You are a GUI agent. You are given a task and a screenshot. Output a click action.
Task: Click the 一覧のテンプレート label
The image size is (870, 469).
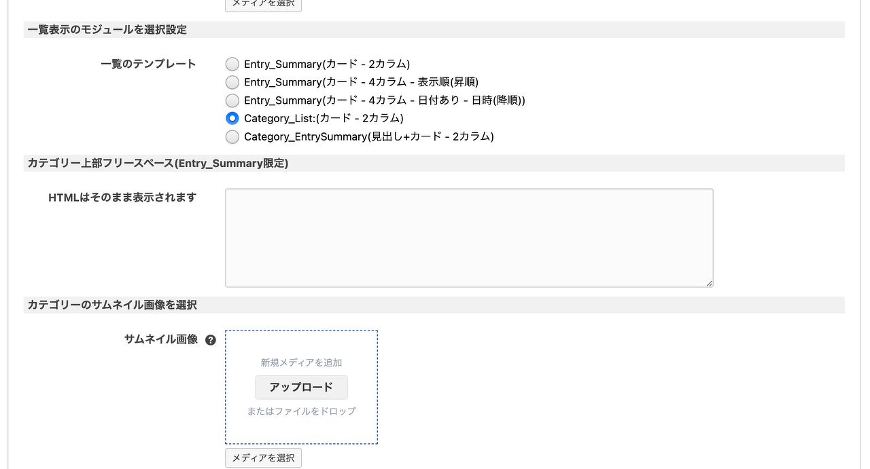point(148,64)
